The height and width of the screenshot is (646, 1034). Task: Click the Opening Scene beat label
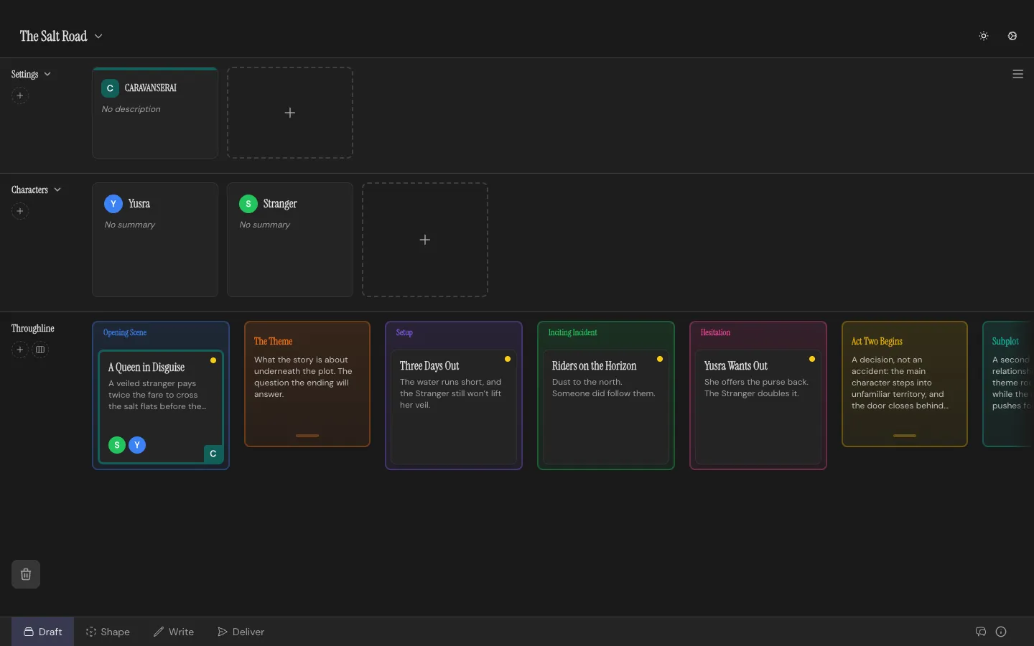click(125, 332)
